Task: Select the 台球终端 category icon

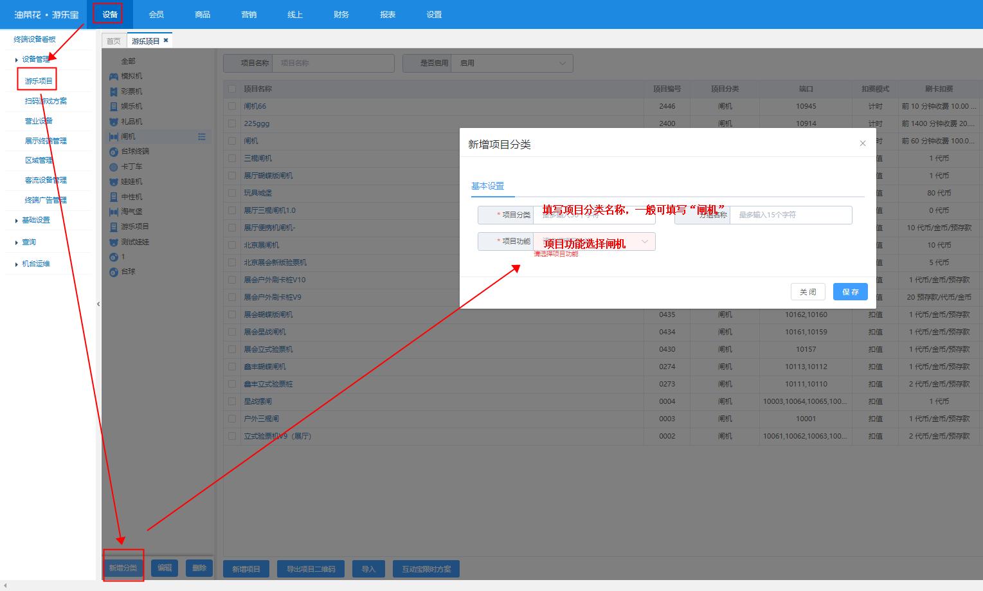Action: [114, 152]
